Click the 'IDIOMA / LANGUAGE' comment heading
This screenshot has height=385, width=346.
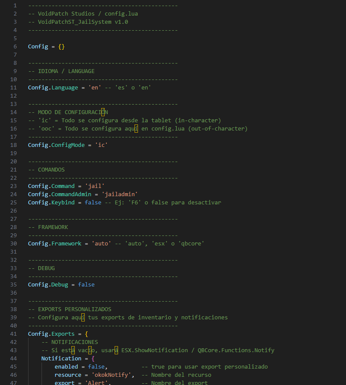point(61,71)
